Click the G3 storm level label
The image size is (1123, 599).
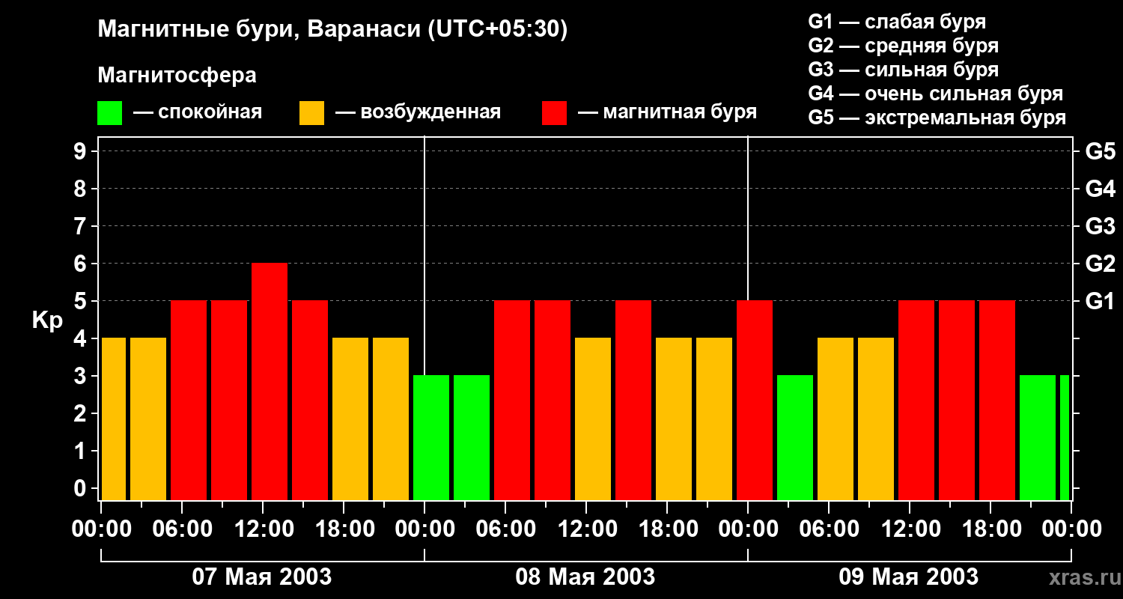pyautogui.click(x=1100, y=227)
